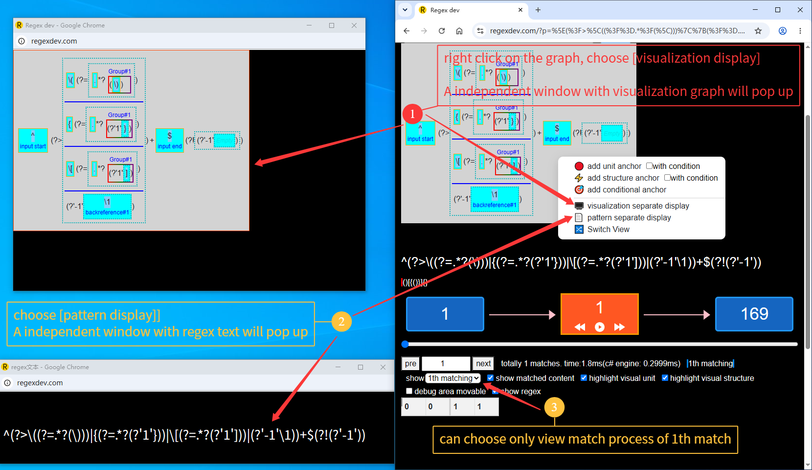Click the 169 step count text
Screen dimensions: 812x470
754,314
